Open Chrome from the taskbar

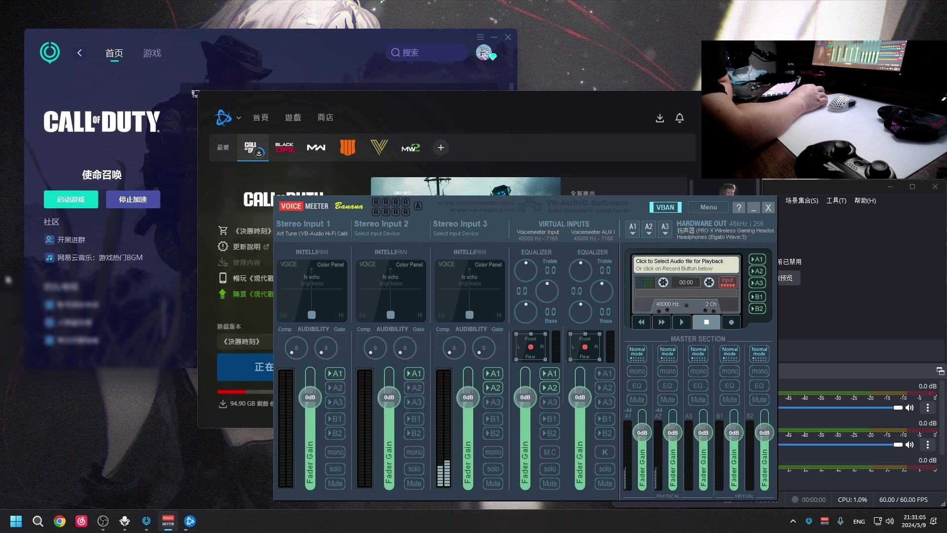[60, 521]
